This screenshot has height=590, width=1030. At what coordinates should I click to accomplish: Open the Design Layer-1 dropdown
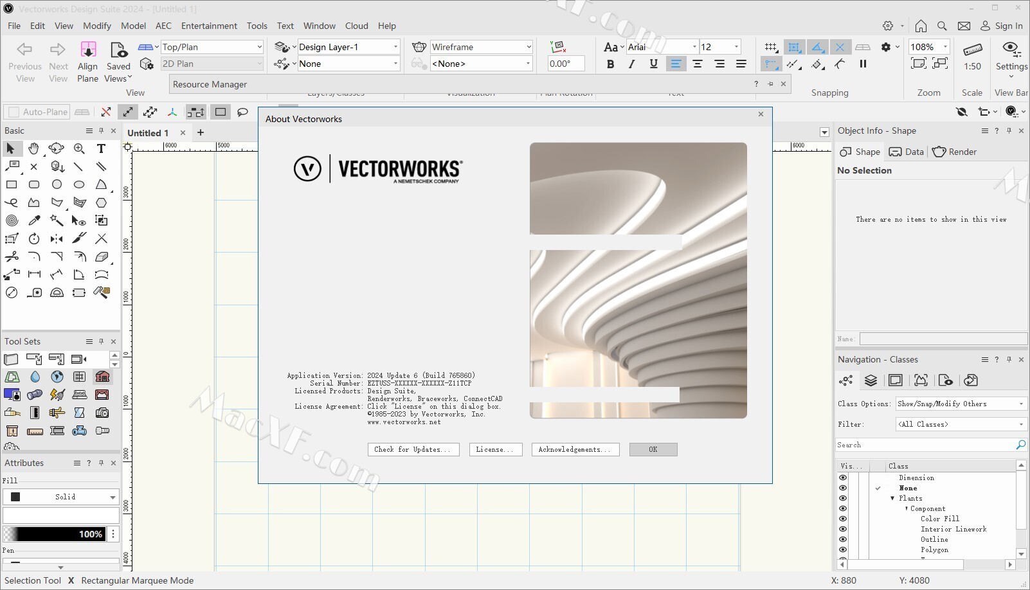pyautogui.click(x=348, y=47)
